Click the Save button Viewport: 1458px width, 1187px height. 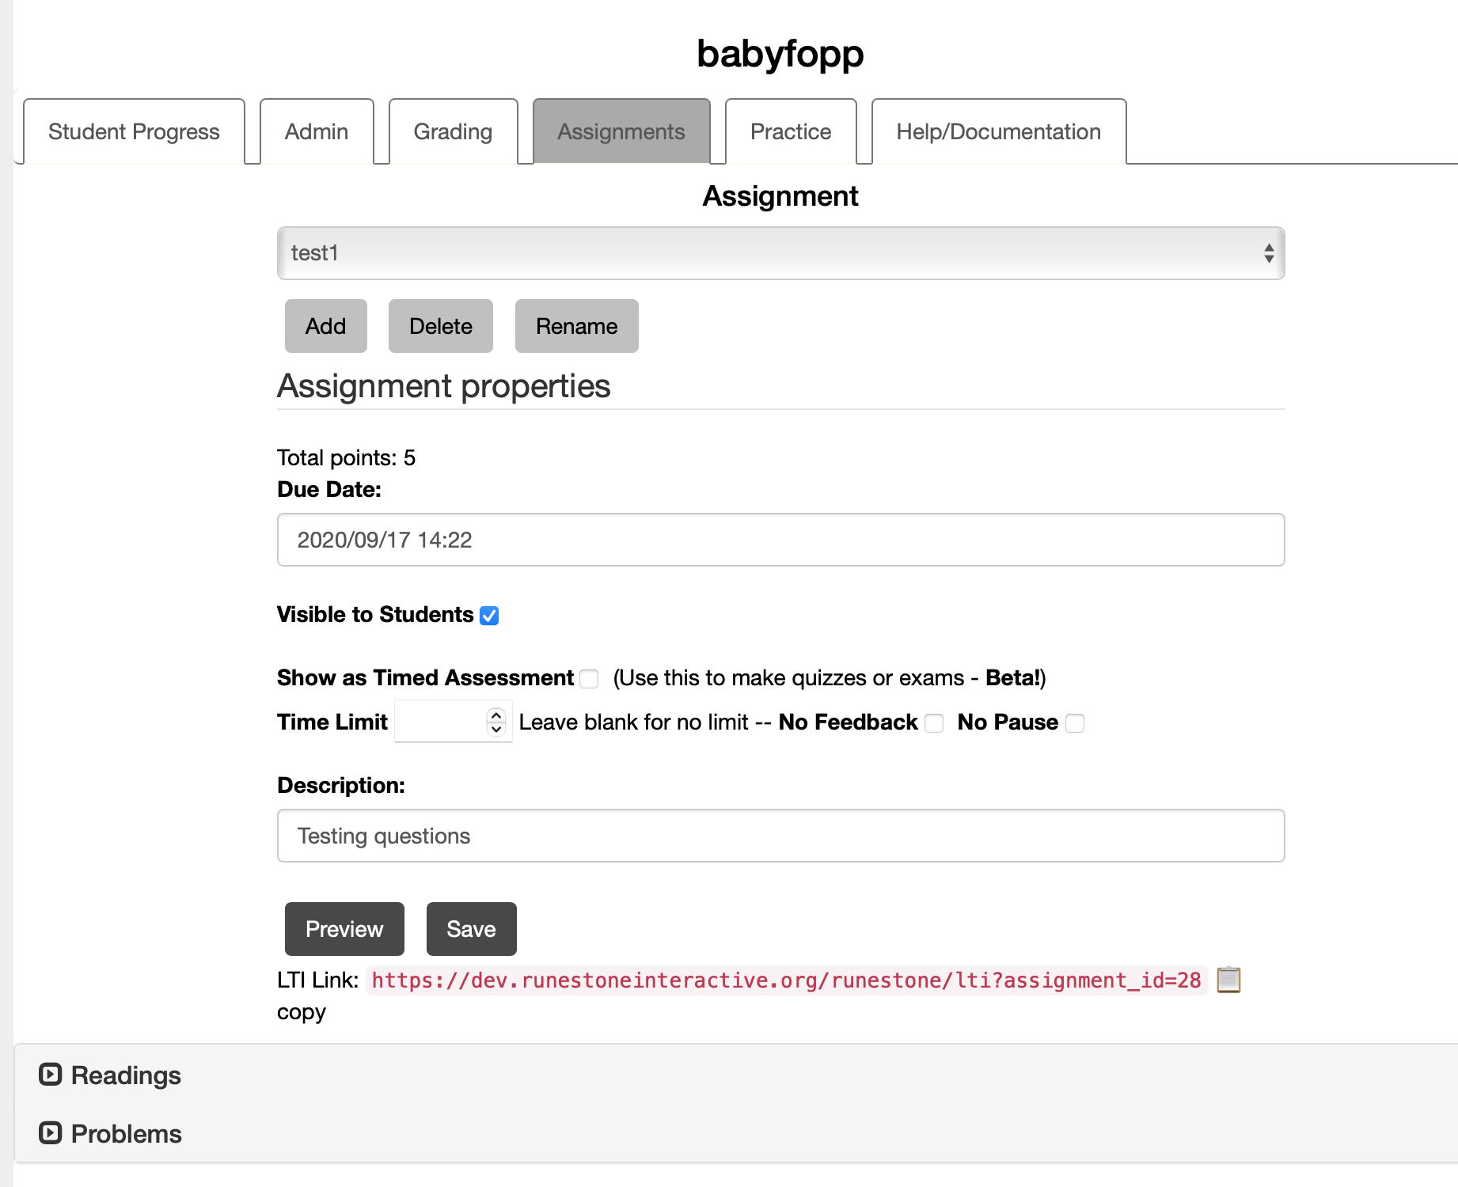point(471,929)
